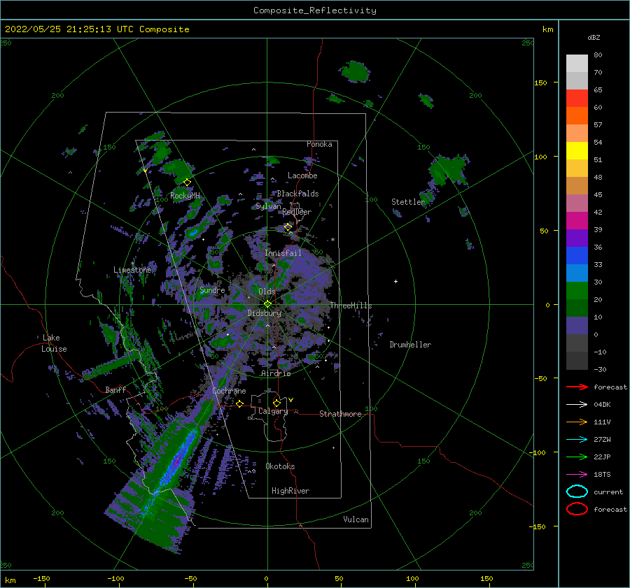Click the yellow diamond marker above Calgary
Image resolution: width=630 pixels, height=588 pixels.
(x=276, y=403)
